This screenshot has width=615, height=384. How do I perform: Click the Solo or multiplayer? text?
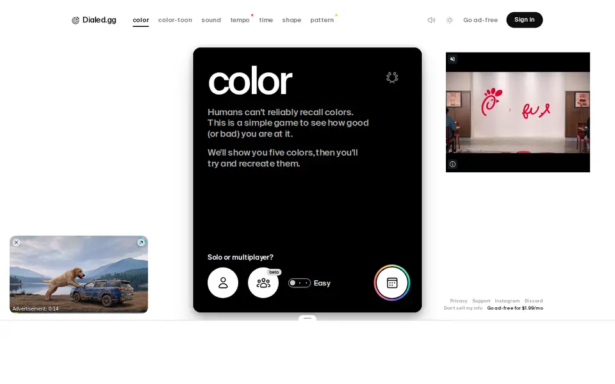[x=240, y=257]
